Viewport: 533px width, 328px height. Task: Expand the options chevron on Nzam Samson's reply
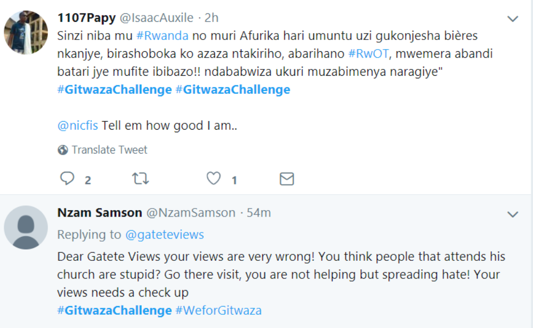click(x=513, y=214)
